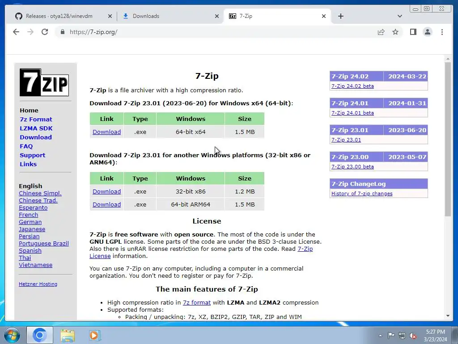The height and width of the screenshot is (344, 458).
Task: Open the browser side panel
Action: tap(413, 32)
